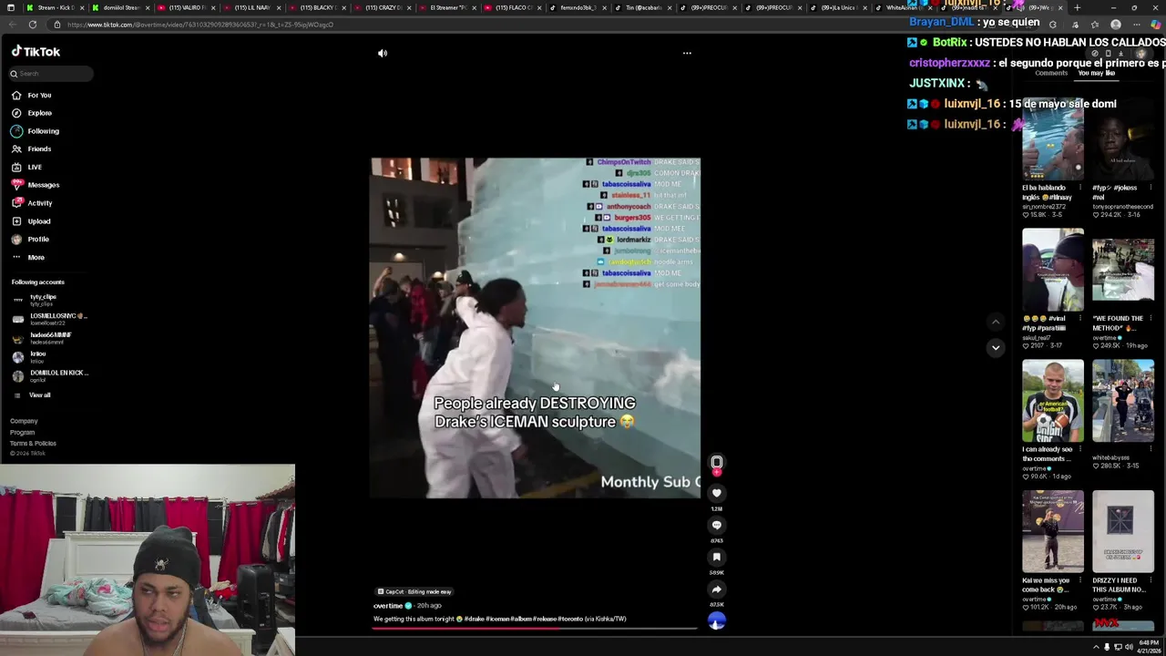Go to previous video up arrow
Image resolution: width=1166 pixels, height=656 pixels.
[x=996, y=322]
